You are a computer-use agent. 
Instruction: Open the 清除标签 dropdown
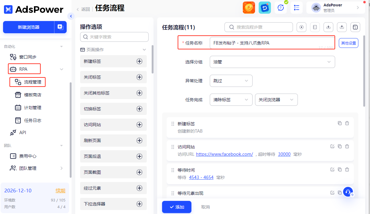click(231, 100)
